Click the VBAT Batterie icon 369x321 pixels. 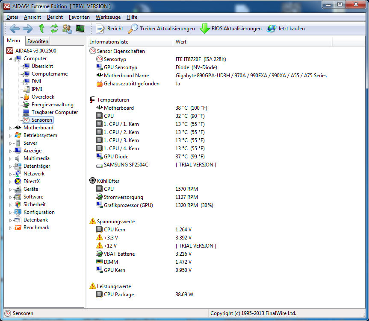coord(100,254)
